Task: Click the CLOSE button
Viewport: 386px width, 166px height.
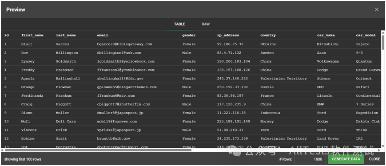Action: [x=374, y=159]
